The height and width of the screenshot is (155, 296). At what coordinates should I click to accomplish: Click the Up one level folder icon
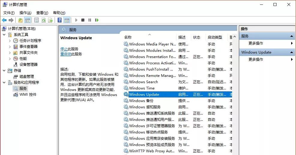[x=20, y=20]
